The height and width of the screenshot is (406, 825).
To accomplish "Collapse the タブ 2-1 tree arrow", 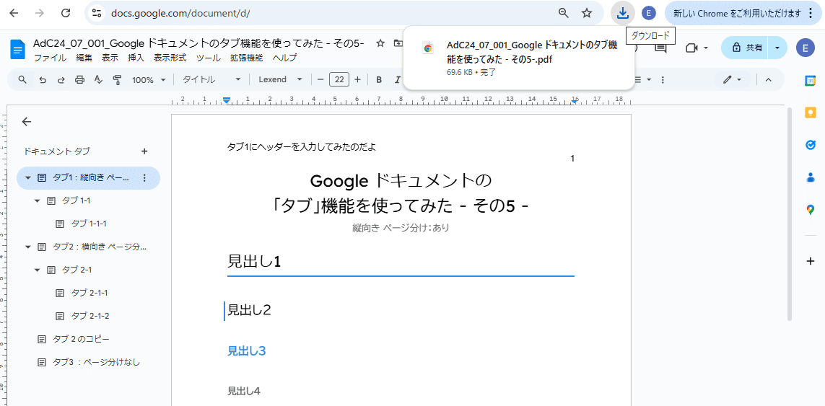I will click(38, 270).
